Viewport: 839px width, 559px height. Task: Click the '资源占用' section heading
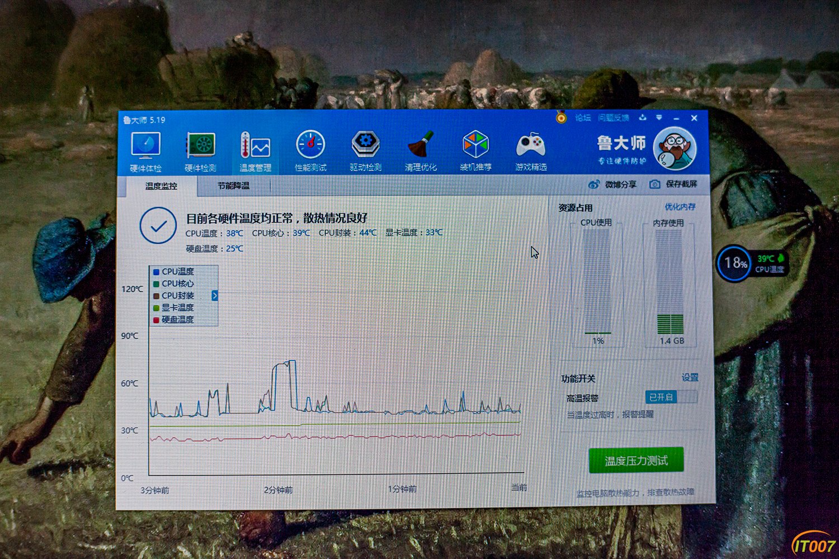coord(575,208)
